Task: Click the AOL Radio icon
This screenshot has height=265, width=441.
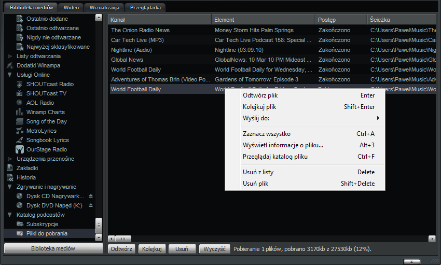Action: pyautogui.click(x=19, y=103)
